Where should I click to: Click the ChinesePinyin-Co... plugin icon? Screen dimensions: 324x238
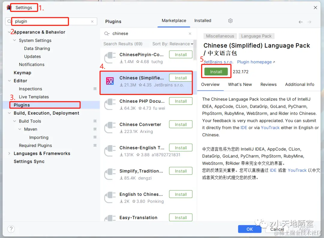[x=110, y=57]
